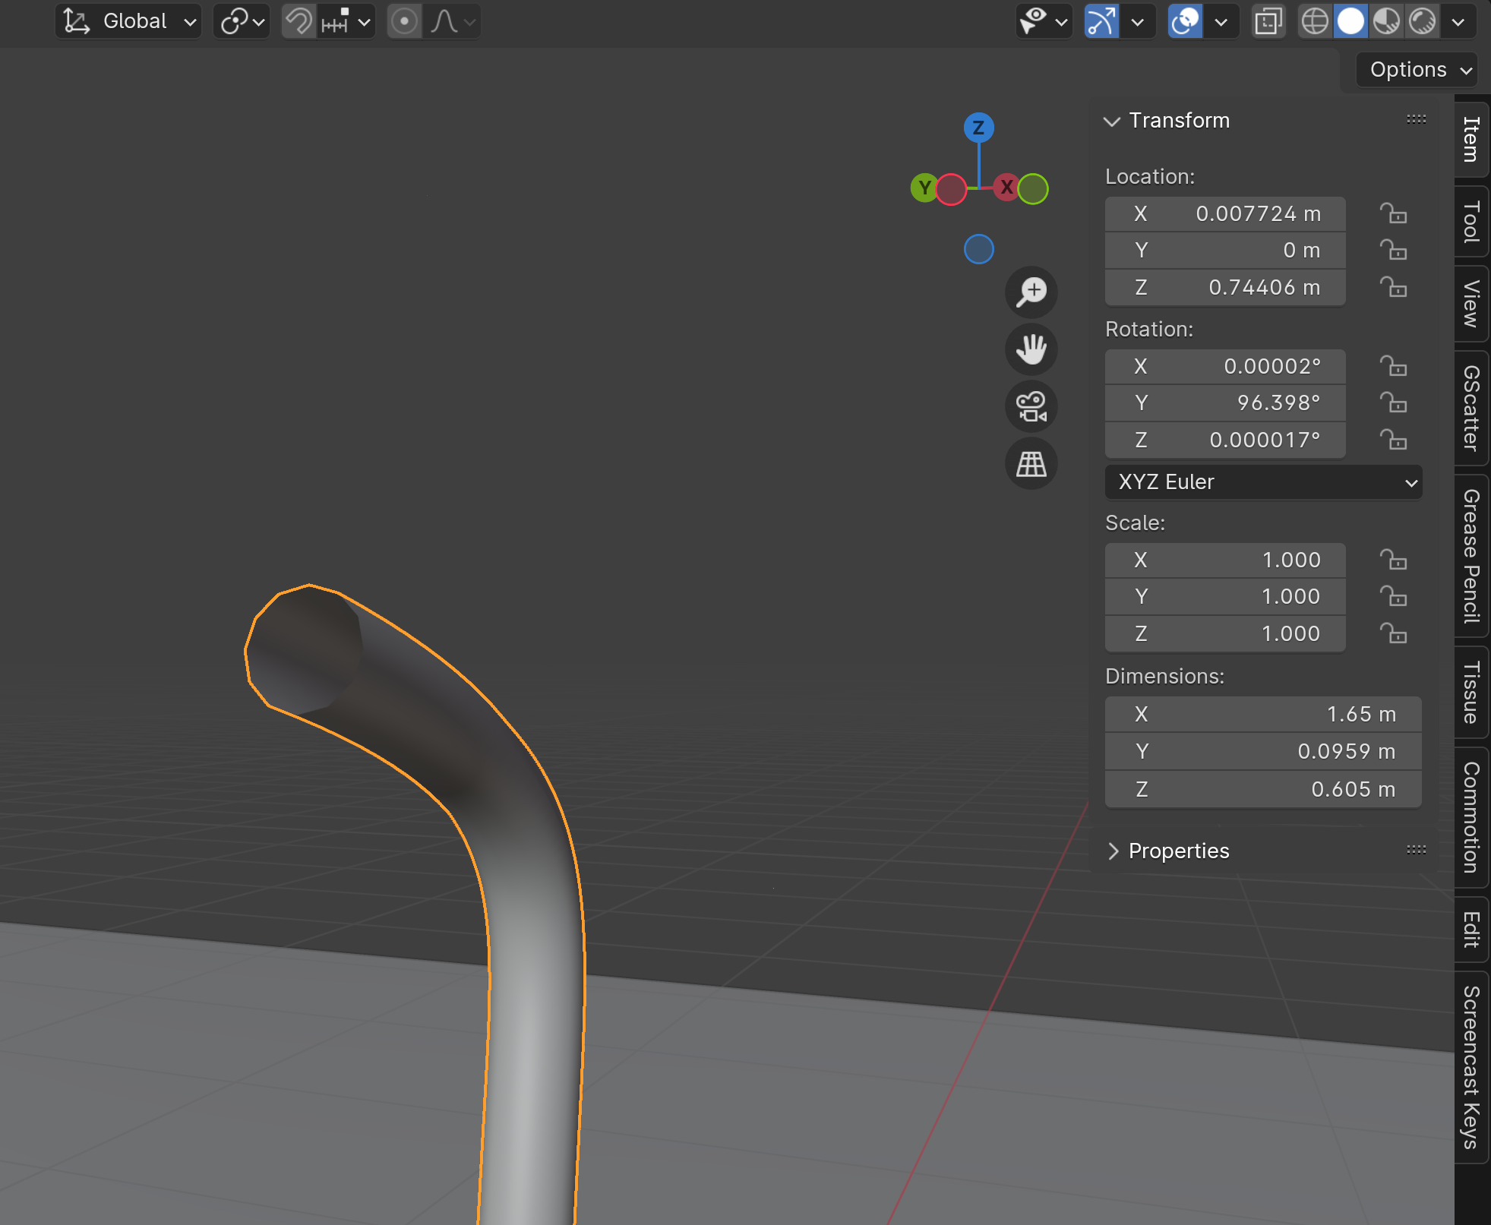
Task: Open the gizmo options dropdown arrow
Action: [x=1138, y=21]
